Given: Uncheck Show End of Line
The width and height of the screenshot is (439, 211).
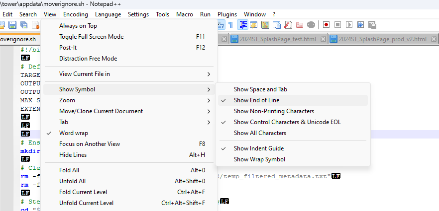Looking at the screenshot, I should coord(293,100).
